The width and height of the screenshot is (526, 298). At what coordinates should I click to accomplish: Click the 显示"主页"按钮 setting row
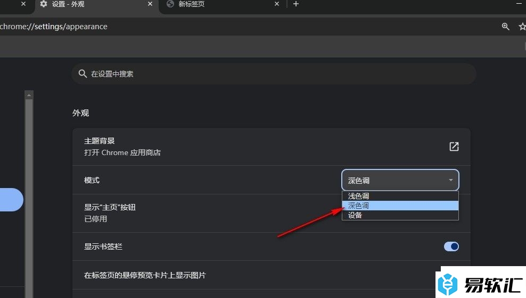(272, 213)
